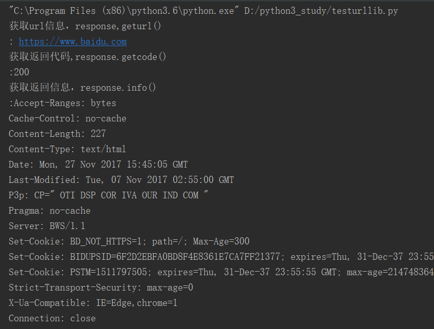Click the Accept-Ranges: bytes line
This screenshot has height=329, width=434.
[x=63, y=103]
